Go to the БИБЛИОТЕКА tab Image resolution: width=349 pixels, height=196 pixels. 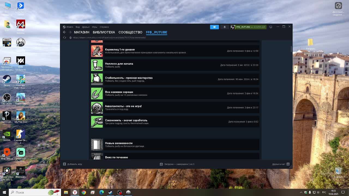tap(104, 32)
